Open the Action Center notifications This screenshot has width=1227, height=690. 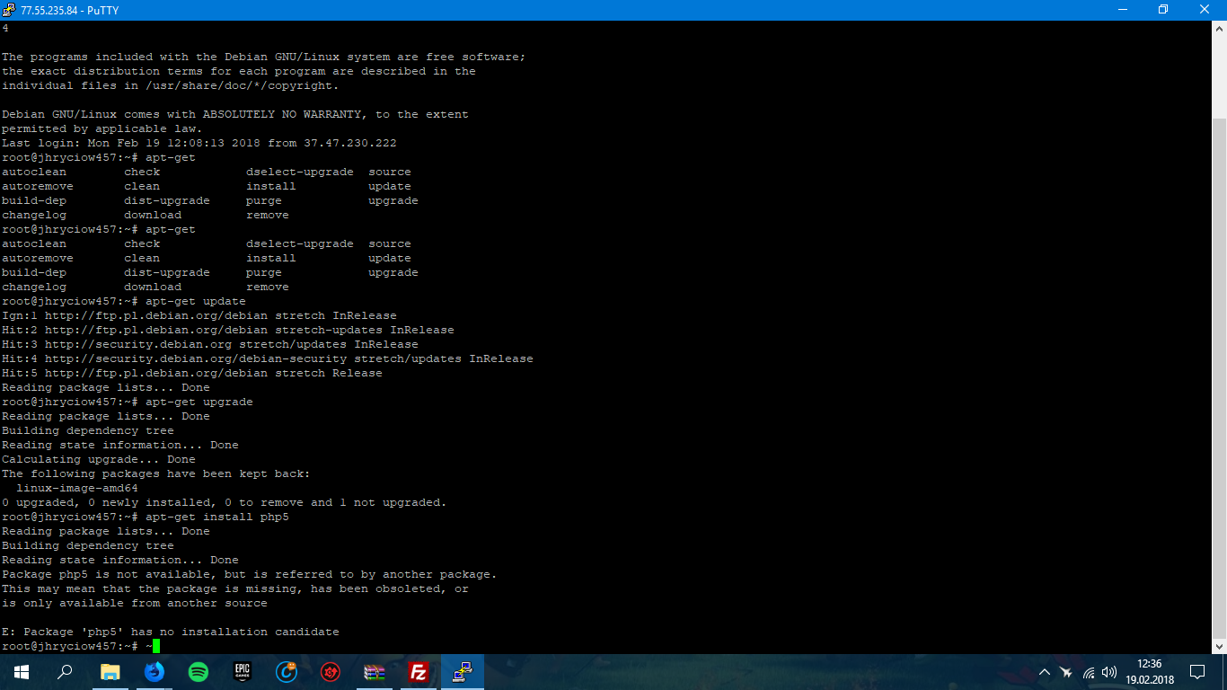[1197, 672]
